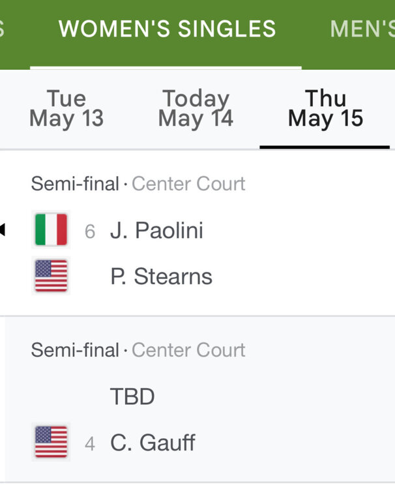Open P. Stearns player name

click(x=161, y=276)
